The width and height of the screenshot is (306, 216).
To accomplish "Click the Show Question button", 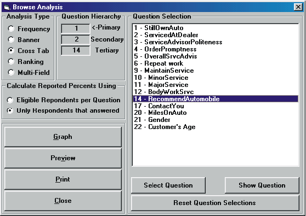I will tap(262, 185).
